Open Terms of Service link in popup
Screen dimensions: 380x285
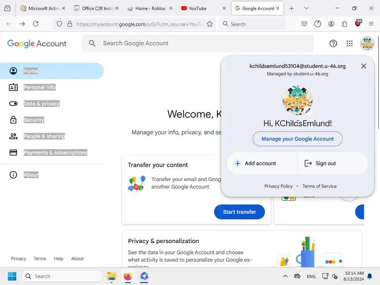[320, 186]
